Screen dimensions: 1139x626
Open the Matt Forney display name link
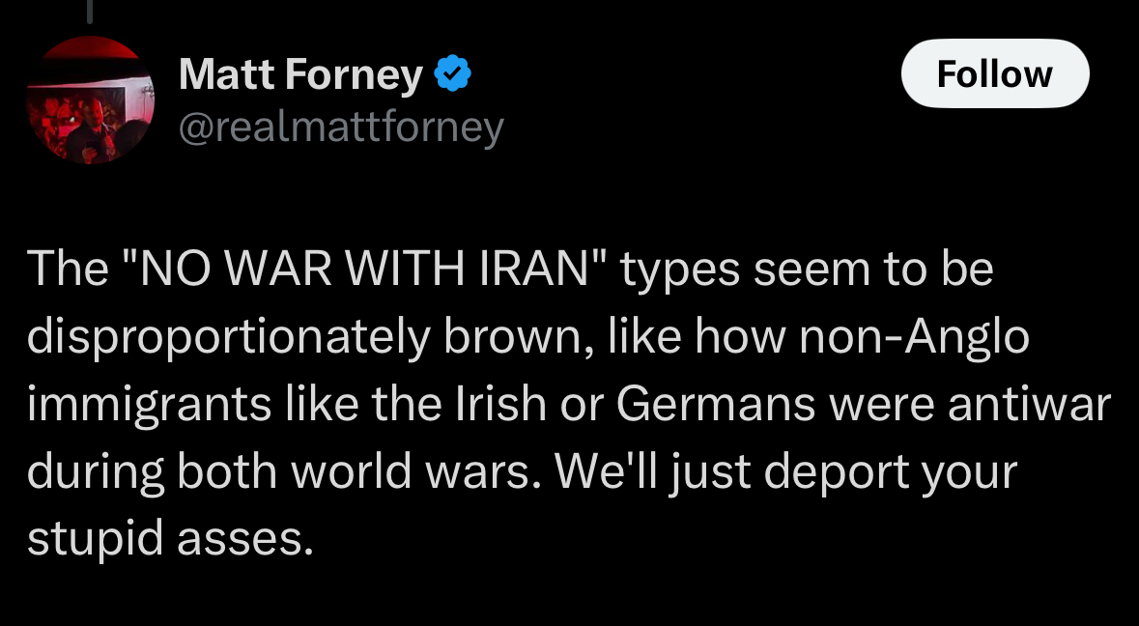tap(300, 75)
